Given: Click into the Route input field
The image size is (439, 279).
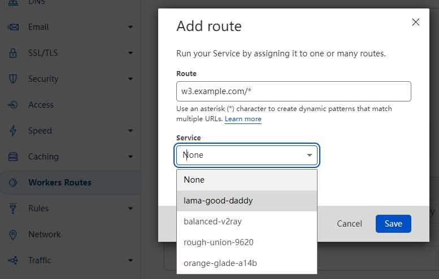Looking at the screenshot, I should (294, 91).
